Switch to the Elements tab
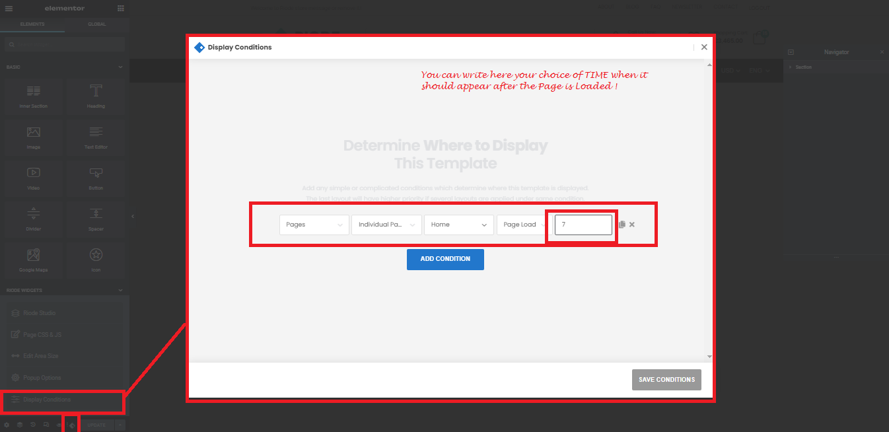The width and height of the screenshot is (889, 432). [x=32, y=24]
